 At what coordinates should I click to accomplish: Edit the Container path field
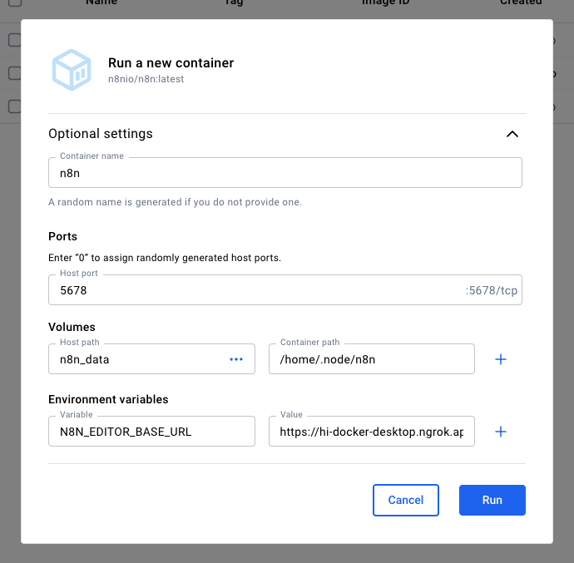[371, 359]
